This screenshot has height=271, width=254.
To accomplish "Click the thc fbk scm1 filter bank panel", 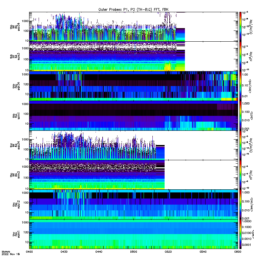I will point(133,234).
